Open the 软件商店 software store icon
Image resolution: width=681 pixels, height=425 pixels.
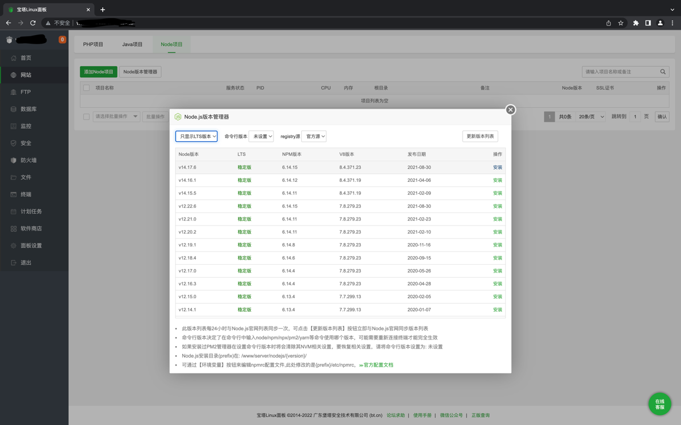coord(14,228)
